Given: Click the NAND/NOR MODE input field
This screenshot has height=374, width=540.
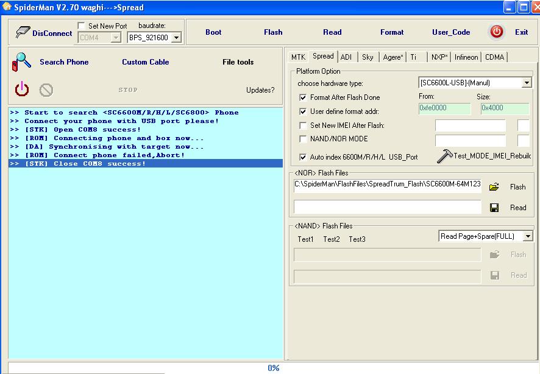Looking at the screenshot, I should (471, 140).
